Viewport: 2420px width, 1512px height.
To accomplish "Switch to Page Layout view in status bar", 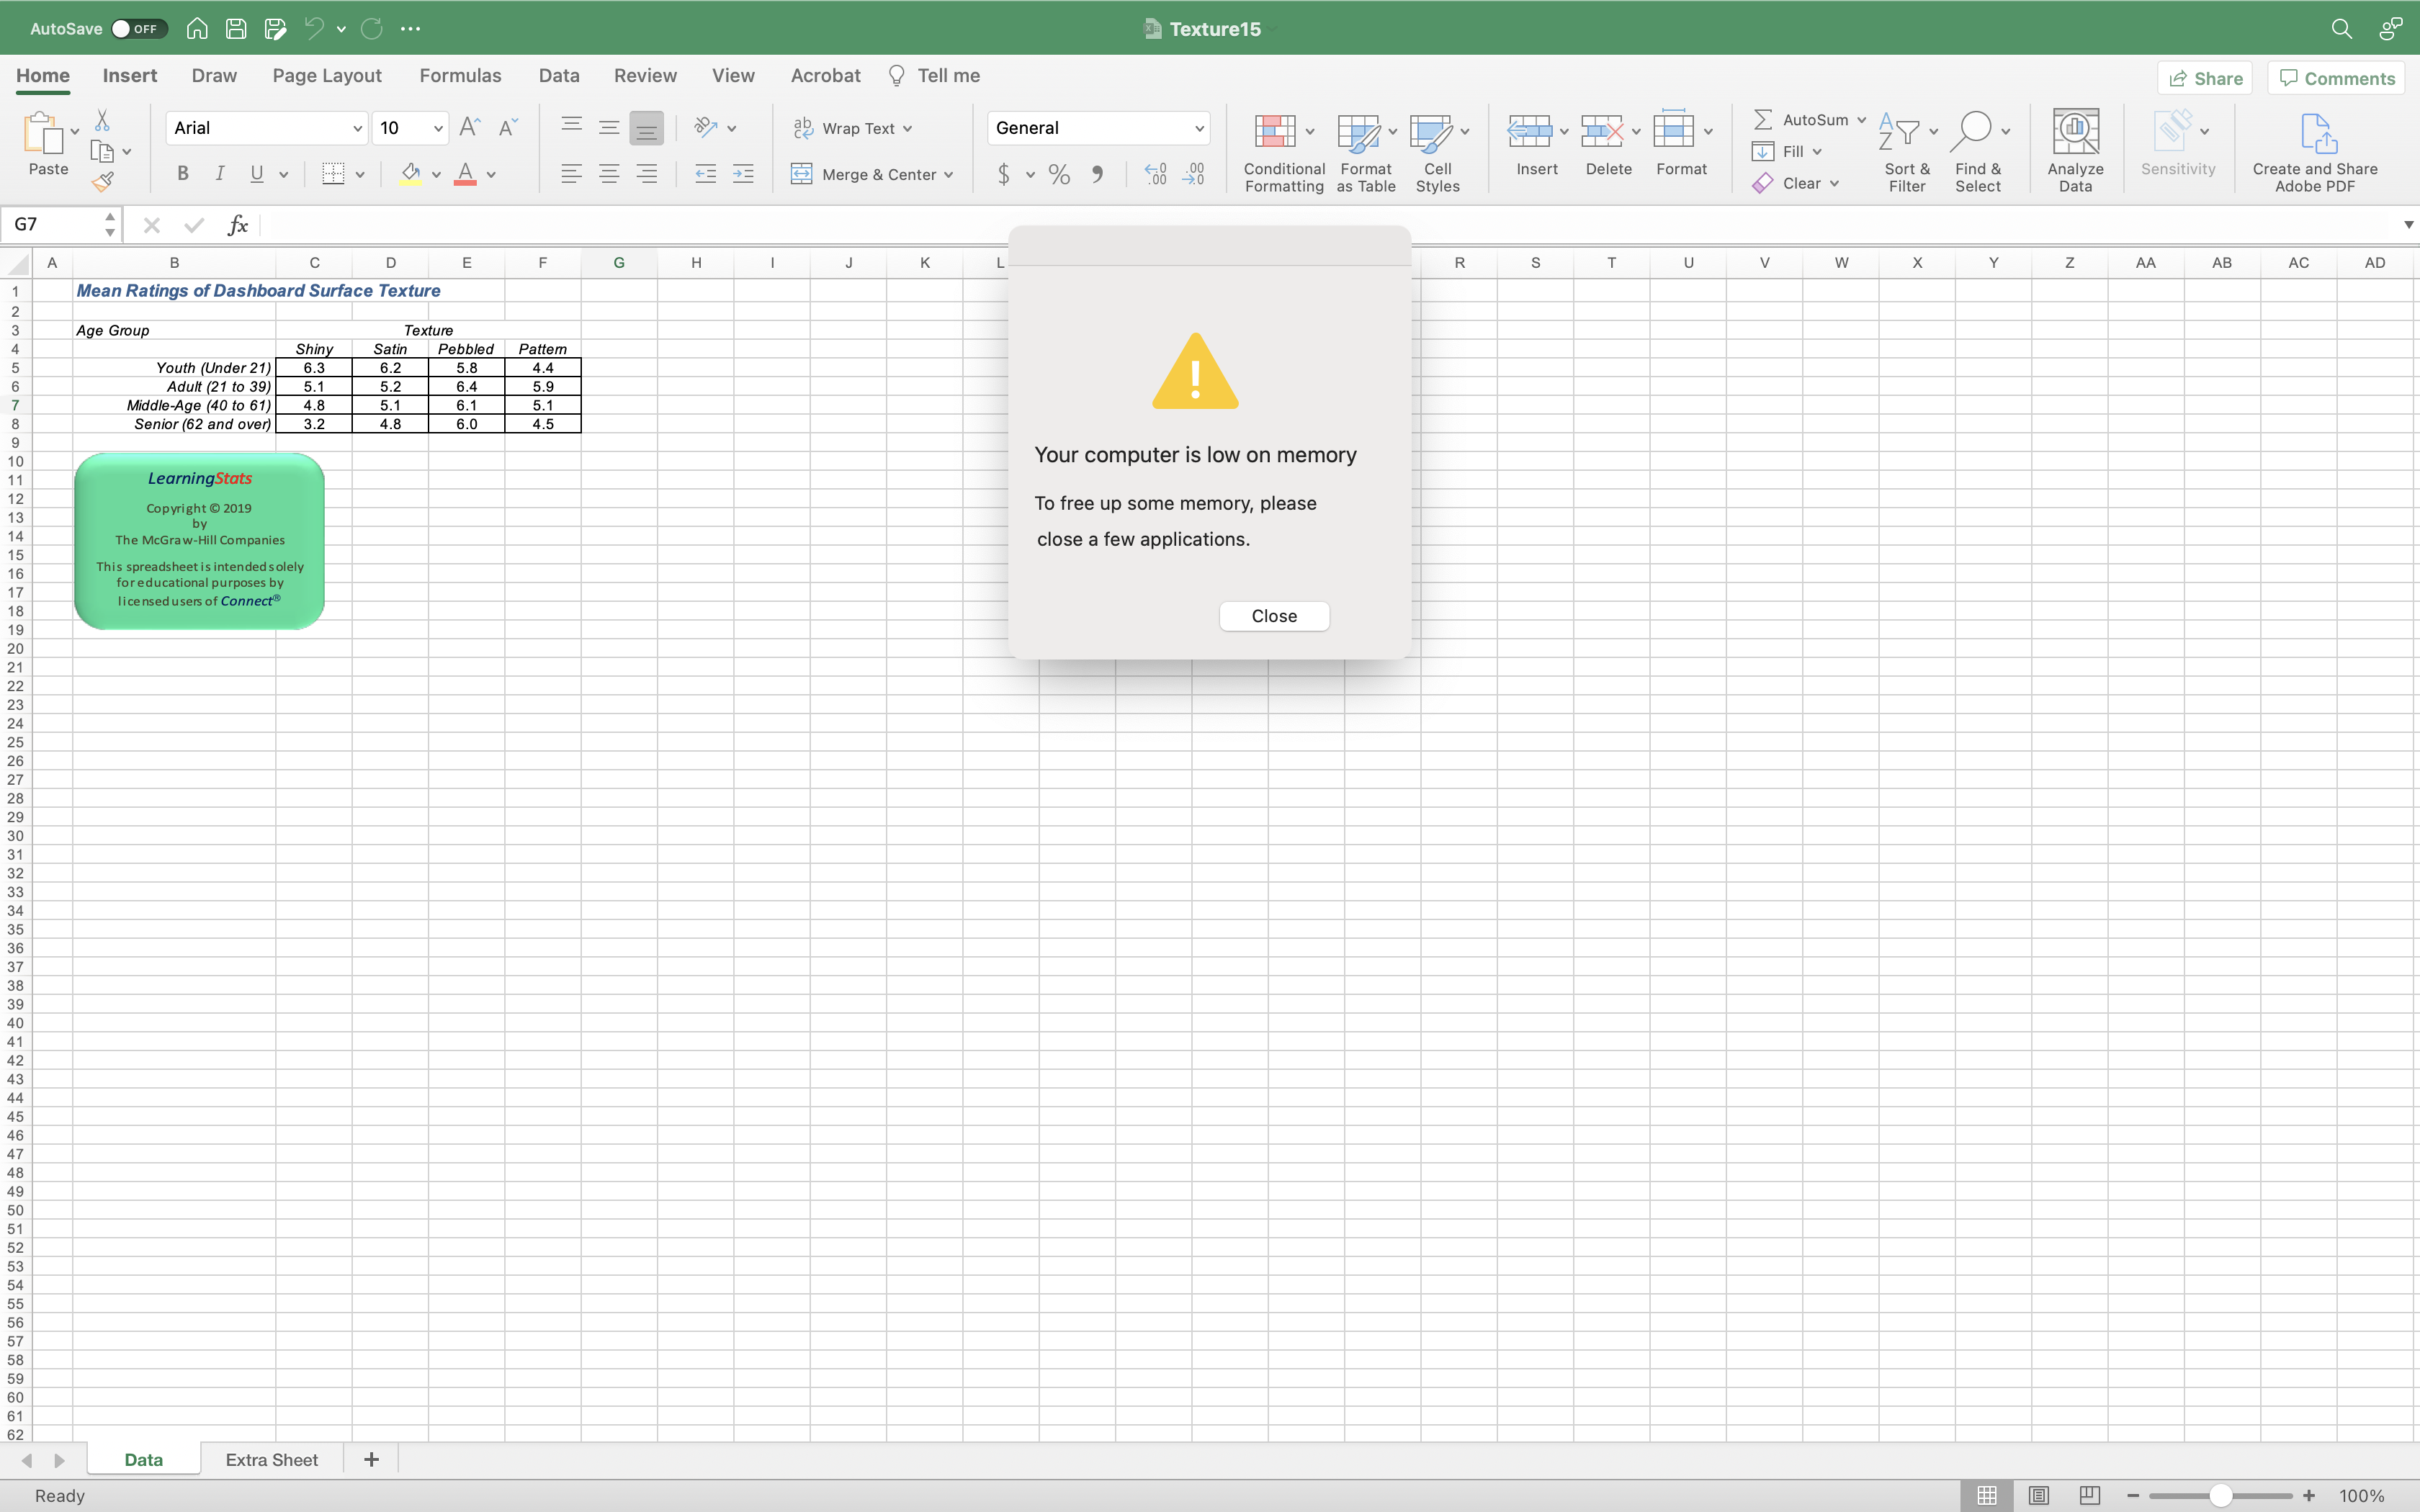I will (2038, 1495).
